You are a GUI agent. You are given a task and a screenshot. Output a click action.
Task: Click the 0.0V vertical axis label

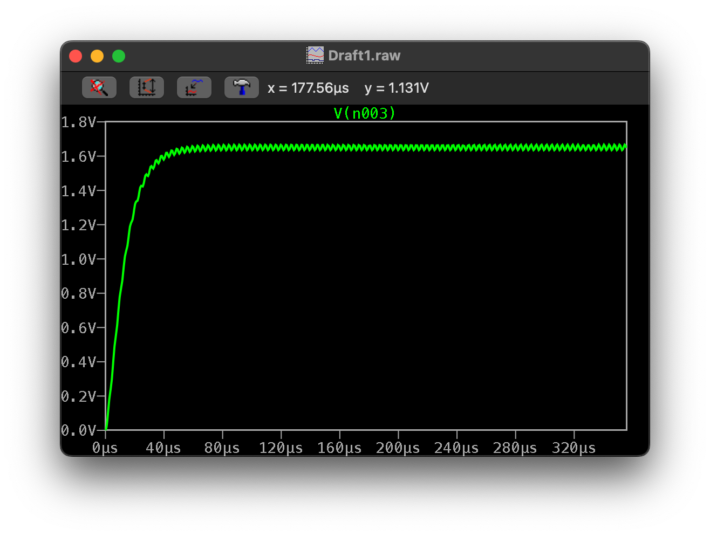coord(79,430)
